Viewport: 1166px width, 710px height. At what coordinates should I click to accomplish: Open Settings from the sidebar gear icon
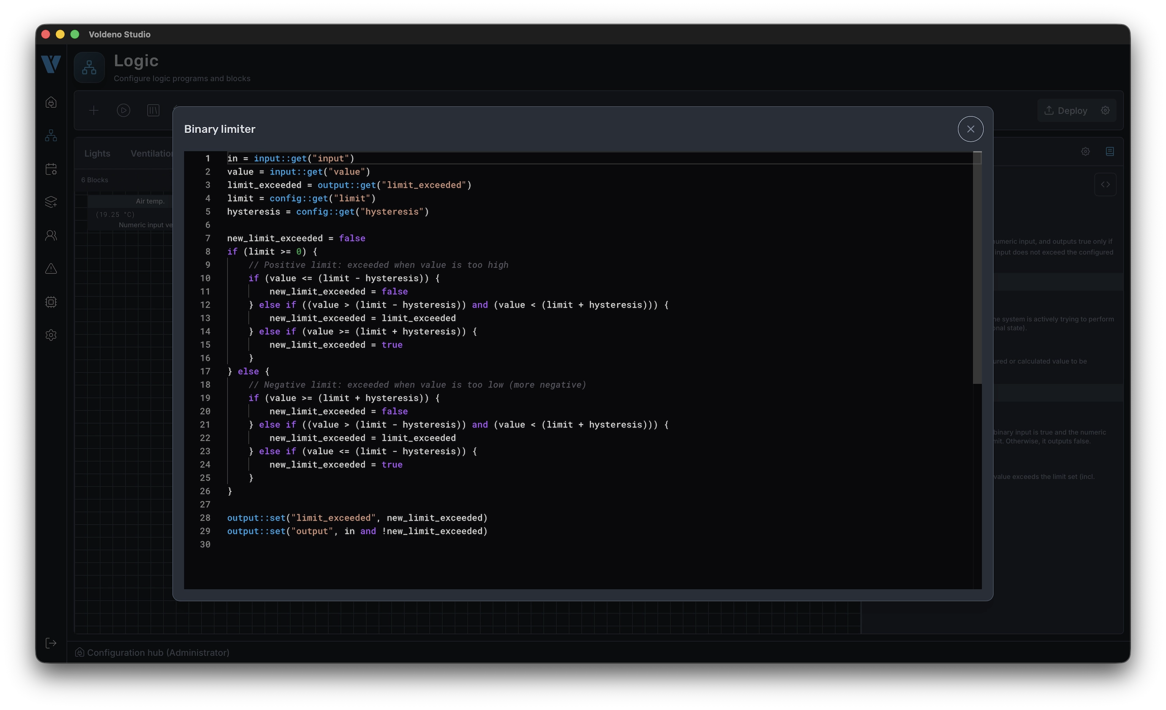[x=51, y=335]
